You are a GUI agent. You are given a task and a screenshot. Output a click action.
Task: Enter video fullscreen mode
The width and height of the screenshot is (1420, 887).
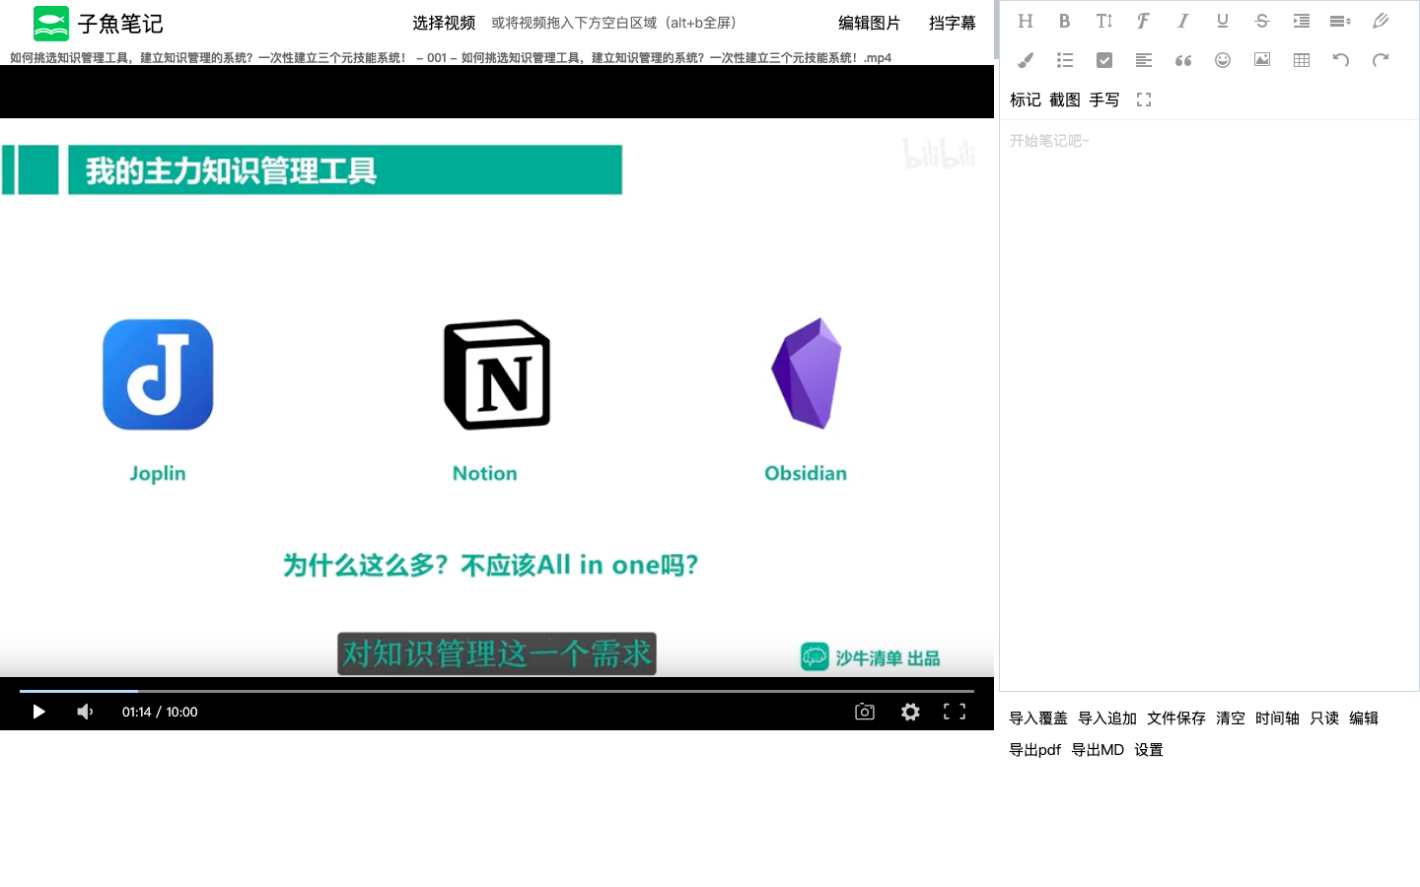[x=955, y=712]
